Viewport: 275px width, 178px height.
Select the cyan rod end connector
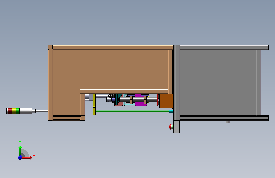click(171, 111)
